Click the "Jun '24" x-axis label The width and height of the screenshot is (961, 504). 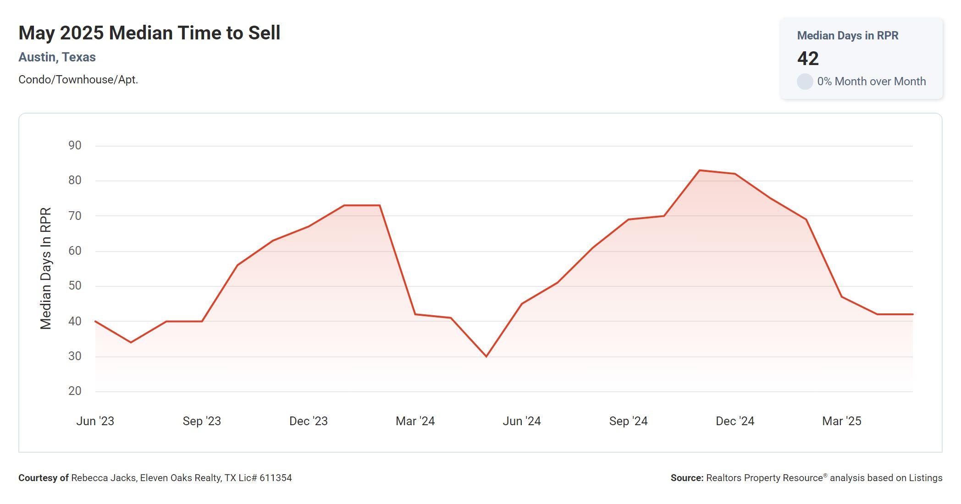tap(521, 421)
